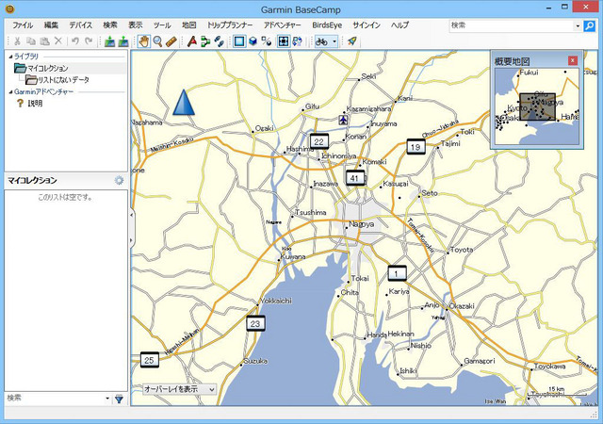Open the トリッププランナー menu
Screen dimensions: 603x424
click(230, 25)
